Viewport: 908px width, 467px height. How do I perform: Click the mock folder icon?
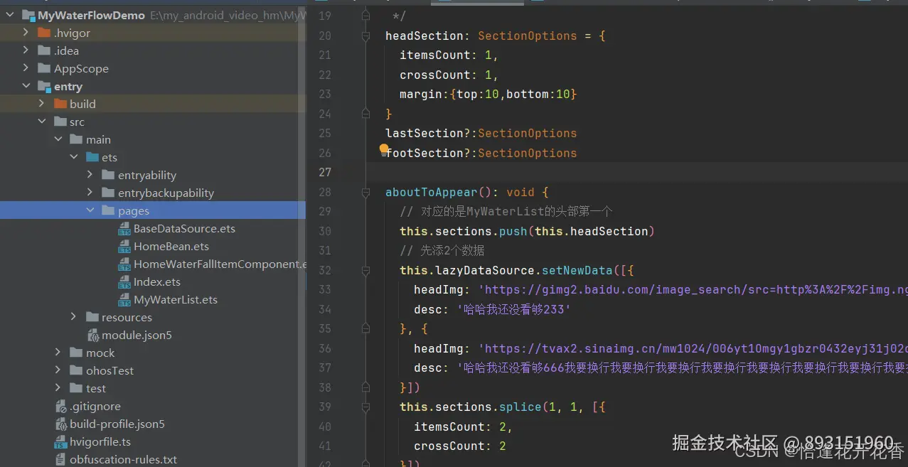76,353
